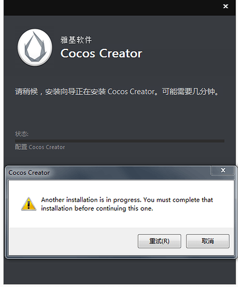The height and width of the screenshot is (287, 238).
Task: Click the 配置 Cocos Creator status text
Action: (40, 147)
